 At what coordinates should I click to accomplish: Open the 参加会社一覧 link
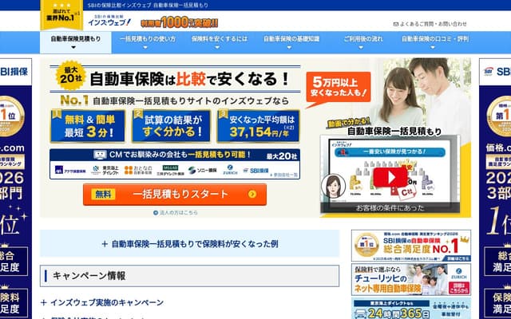pyautogui.click(x=284, y=175)
